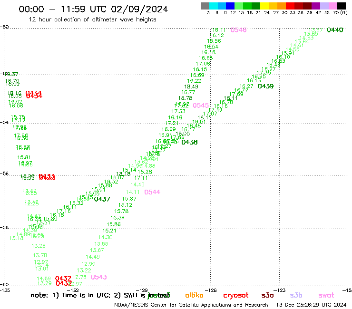Click the altika satellite legend label
Screen dimensions: 352x309
click(x=194, y=295)
